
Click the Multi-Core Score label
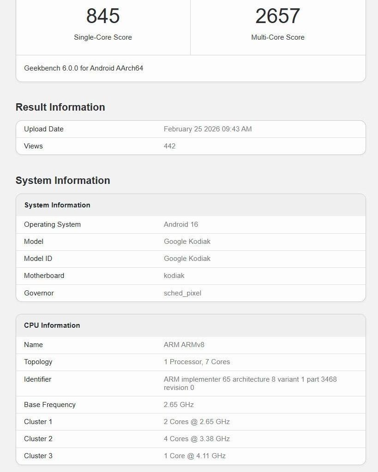(277, 37)
